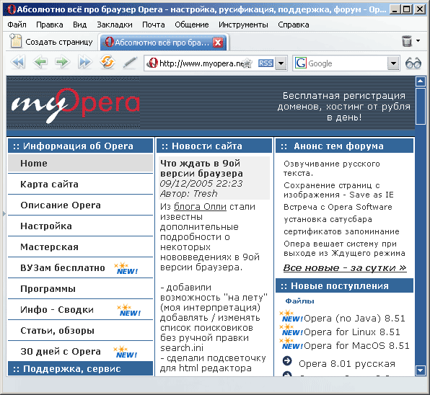The width and height of the screenshot is (430, 395).
Task: Click the scrollbar down arrow
Action: [x=421, y=370]
